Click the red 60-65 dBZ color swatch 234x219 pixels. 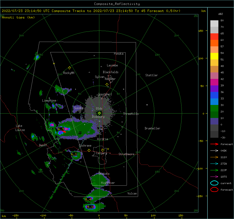click(x=214, y=37)
